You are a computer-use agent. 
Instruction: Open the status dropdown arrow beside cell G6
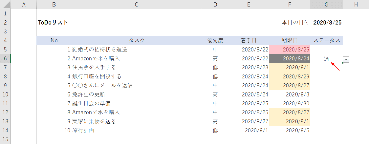(x=346, y=59)
